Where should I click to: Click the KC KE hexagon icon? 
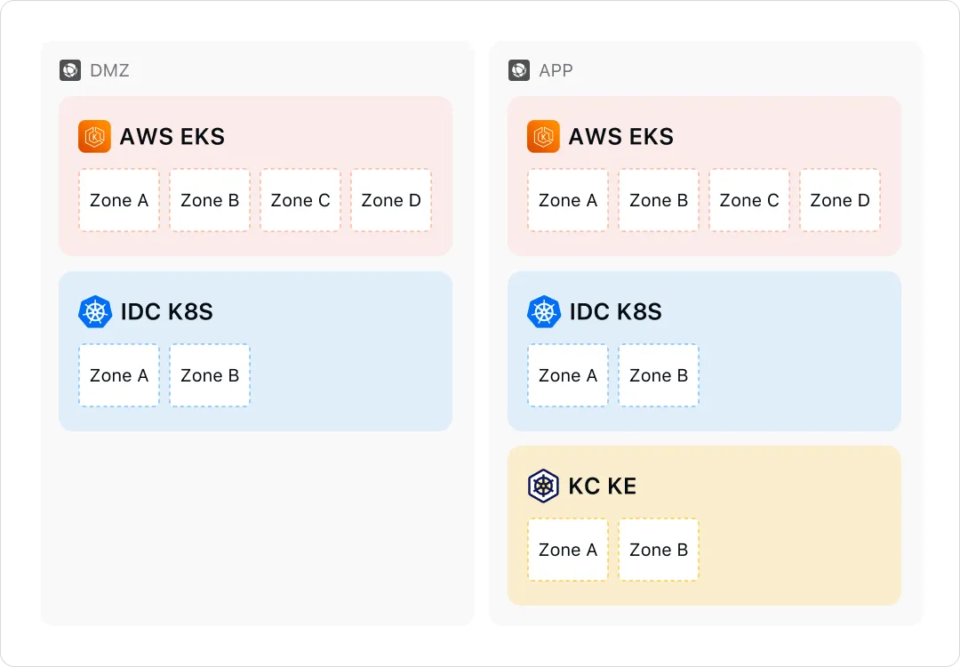coord(543,486)
